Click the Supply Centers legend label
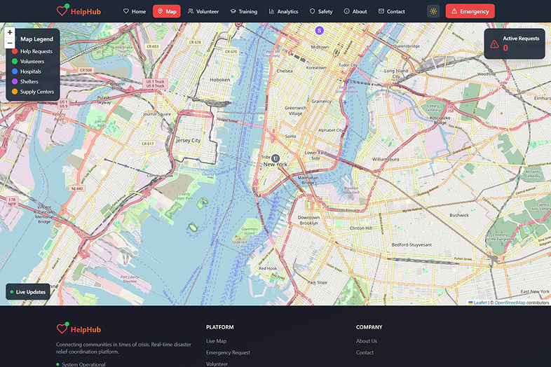 click(37, 92)
